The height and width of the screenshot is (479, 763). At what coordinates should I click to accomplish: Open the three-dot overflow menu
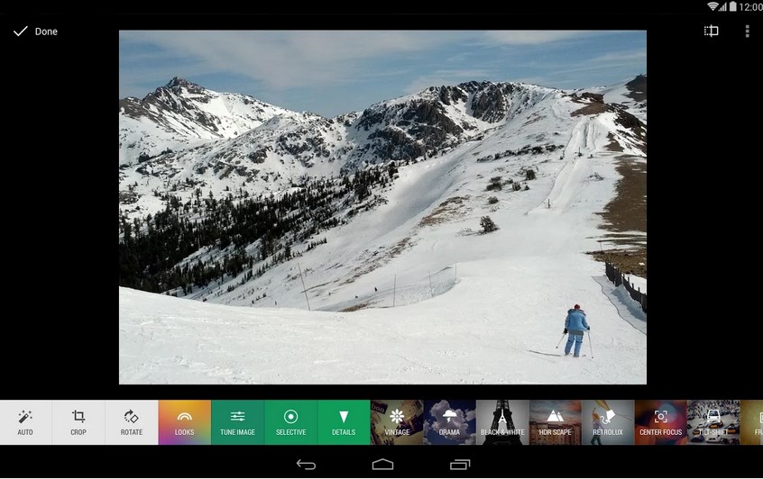pyautogui.click(x=747, y=32)
